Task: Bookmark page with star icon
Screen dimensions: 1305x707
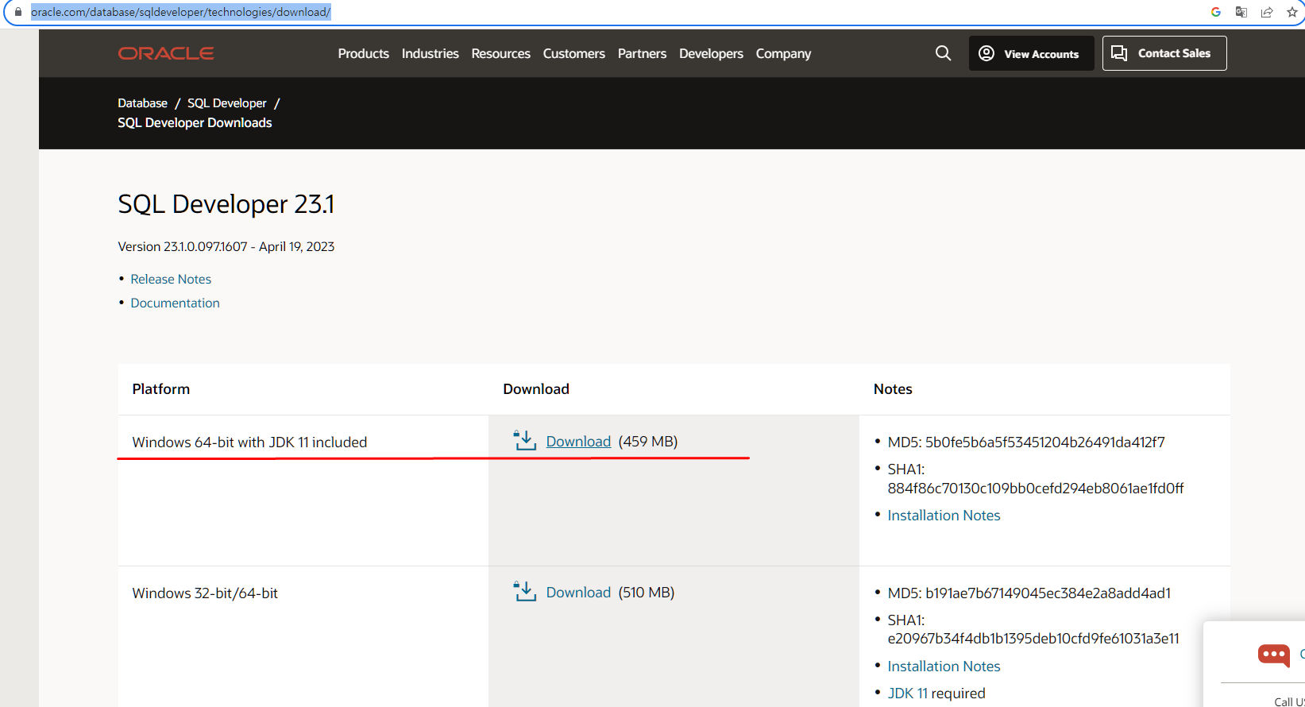Action: point(1292,12)
